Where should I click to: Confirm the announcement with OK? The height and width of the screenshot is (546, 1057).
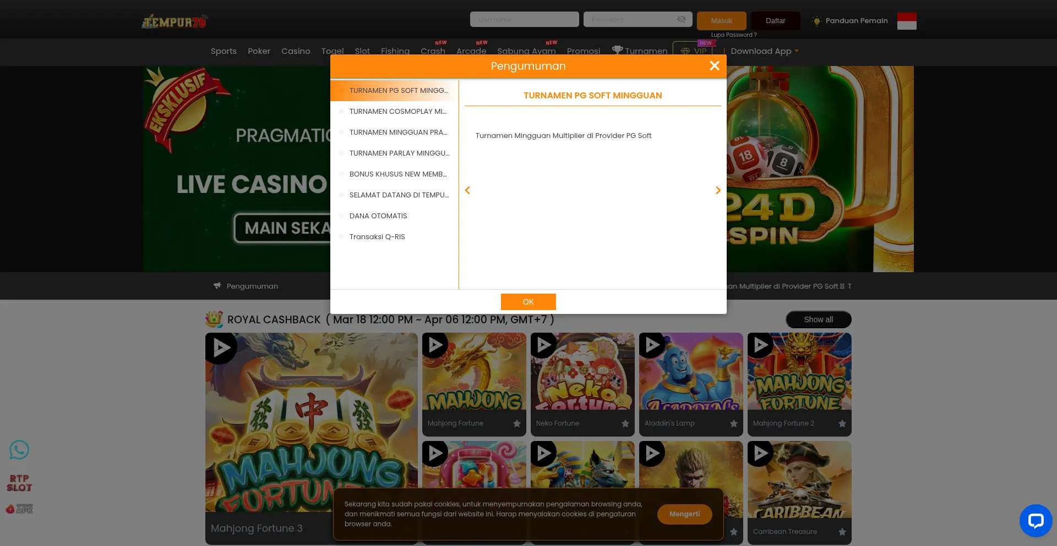[x=528, y=302]
